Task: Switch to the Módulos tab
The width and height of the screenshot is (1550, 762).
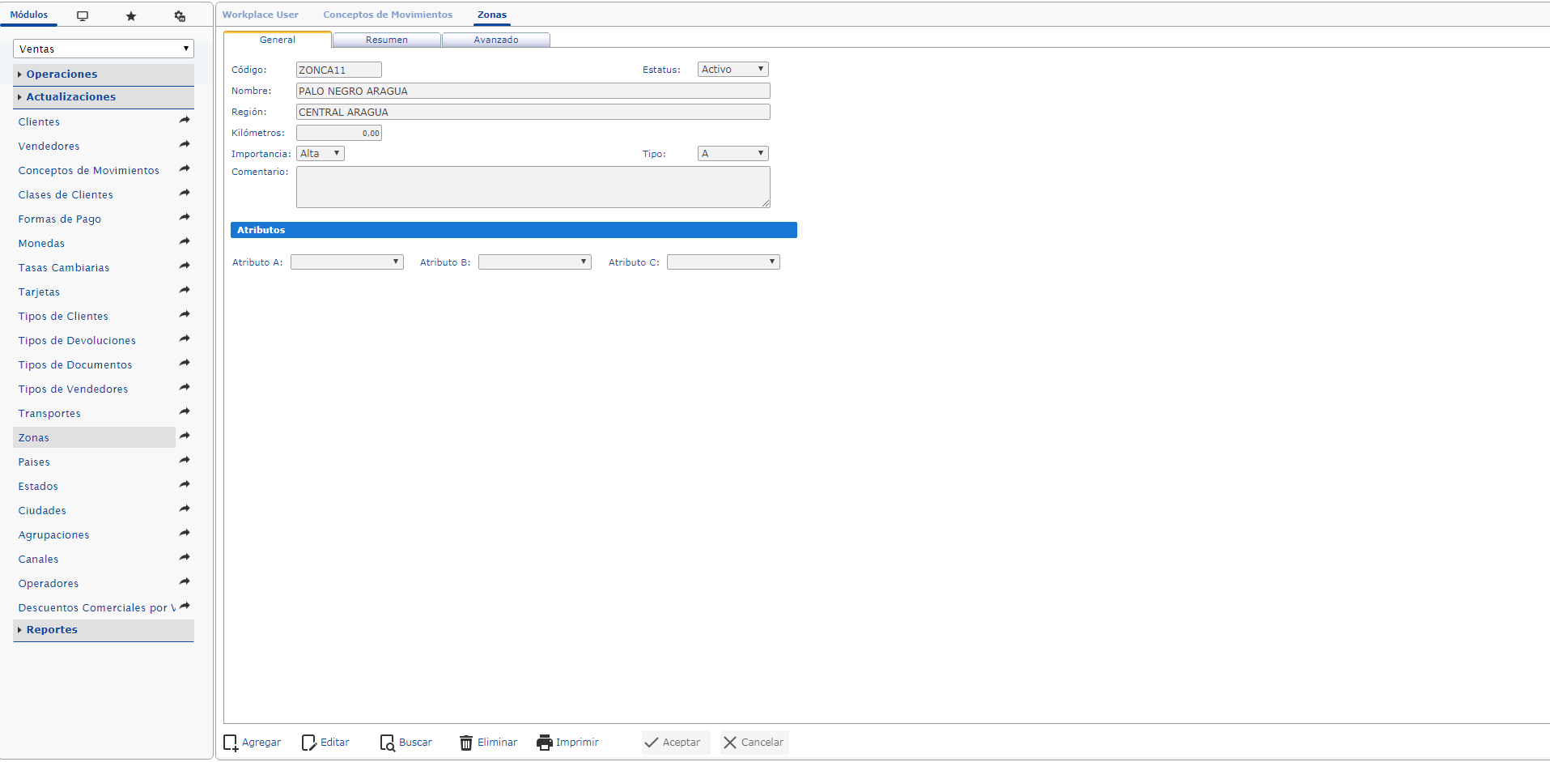Action: [x=29, y=15]
